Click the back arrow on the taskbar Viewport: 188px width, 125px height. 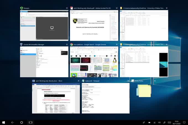tap(12, 122)
